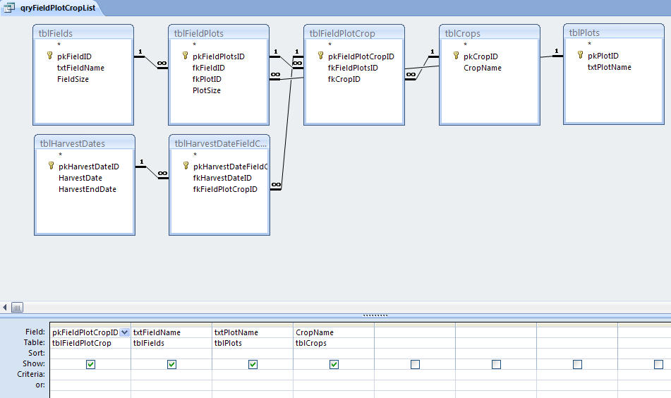Select HarvestEndDate in tblHarvestDates table

[x=87, y=189]
